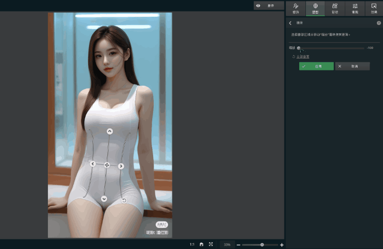
Task: Toggle the original view eye button
Action: tap(269, 6)
